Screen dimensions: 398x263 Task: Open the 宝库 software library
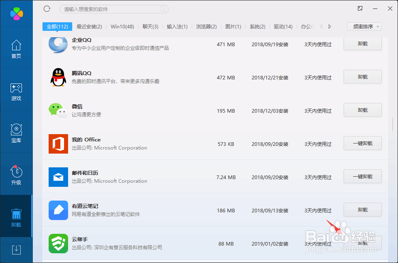click(x=16, y=133)
